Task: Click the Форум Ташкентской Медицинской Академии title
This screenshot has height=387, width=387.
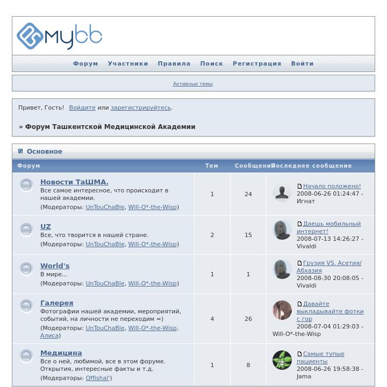Action: point(110,127)
